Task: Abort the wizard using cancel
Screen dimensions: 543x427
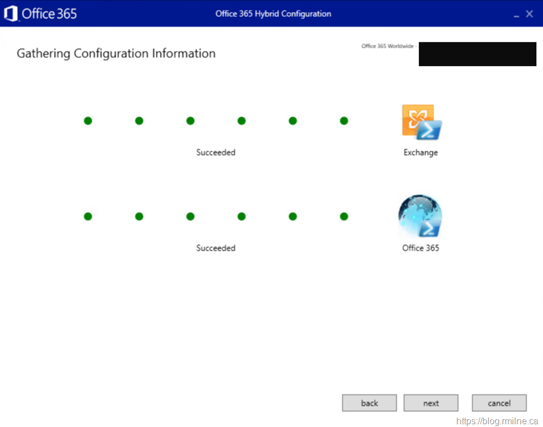Action: click(x=499, y=403)
